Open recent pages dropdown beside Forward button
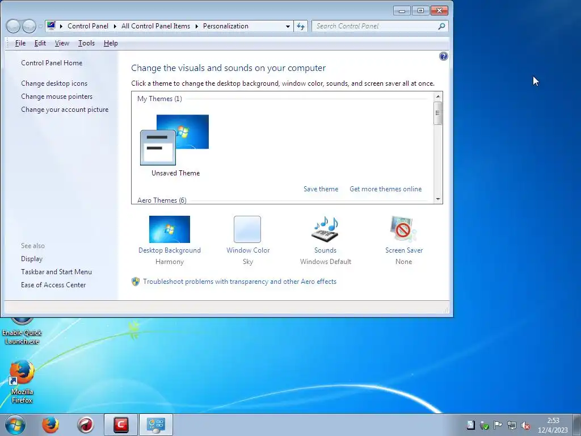 (40, 26)
